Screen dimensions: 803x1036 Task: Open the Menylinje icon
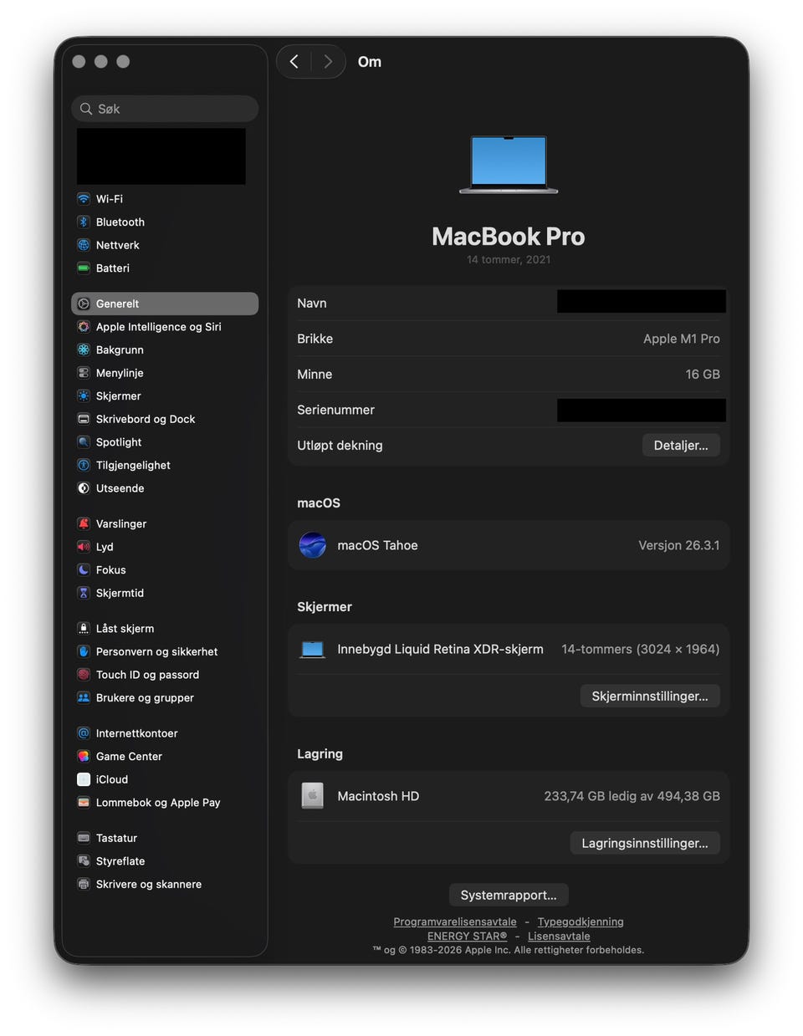click(84, 373)
